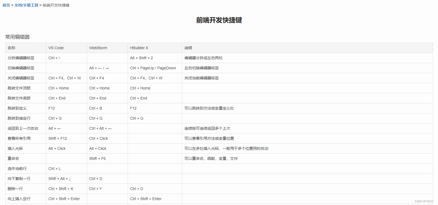Image resolution: width=438 pixels, height=205 pixels.
Task: Select the 跳转到定义 row name
Action: pos(17,108)
